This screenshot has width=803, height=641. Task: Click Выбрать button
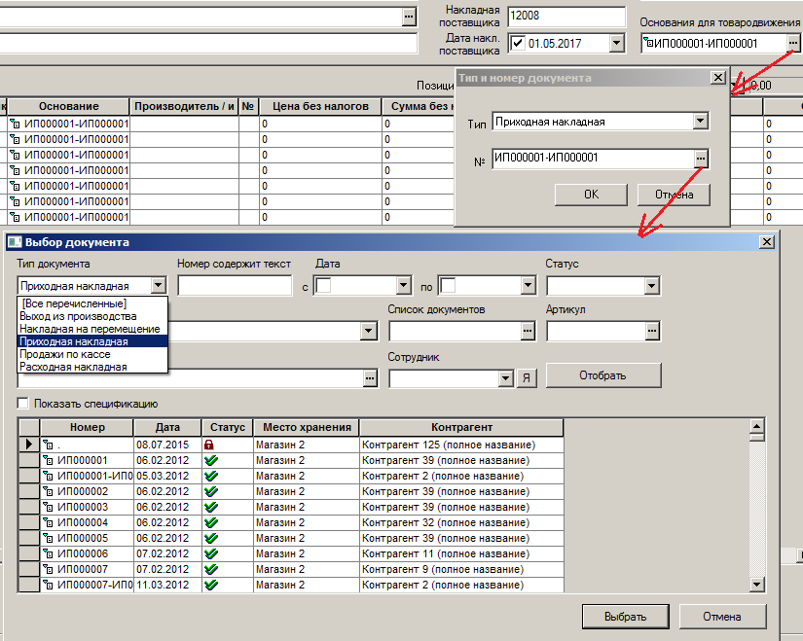(625, 617)
